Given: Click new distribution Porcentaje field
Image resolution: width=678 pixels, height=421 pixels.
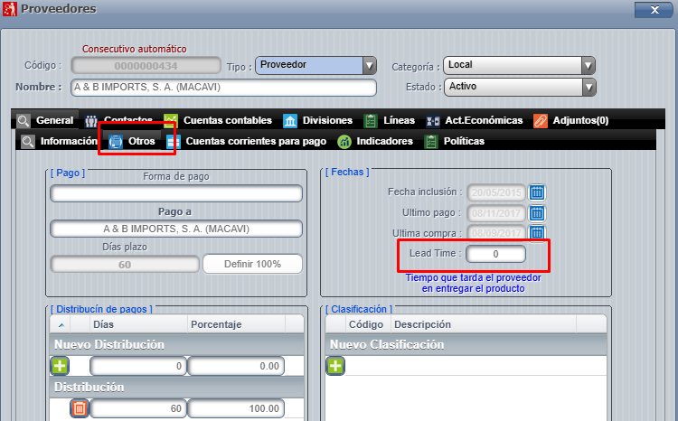Looking at the screenshot, I should click(x=236, y=366).
